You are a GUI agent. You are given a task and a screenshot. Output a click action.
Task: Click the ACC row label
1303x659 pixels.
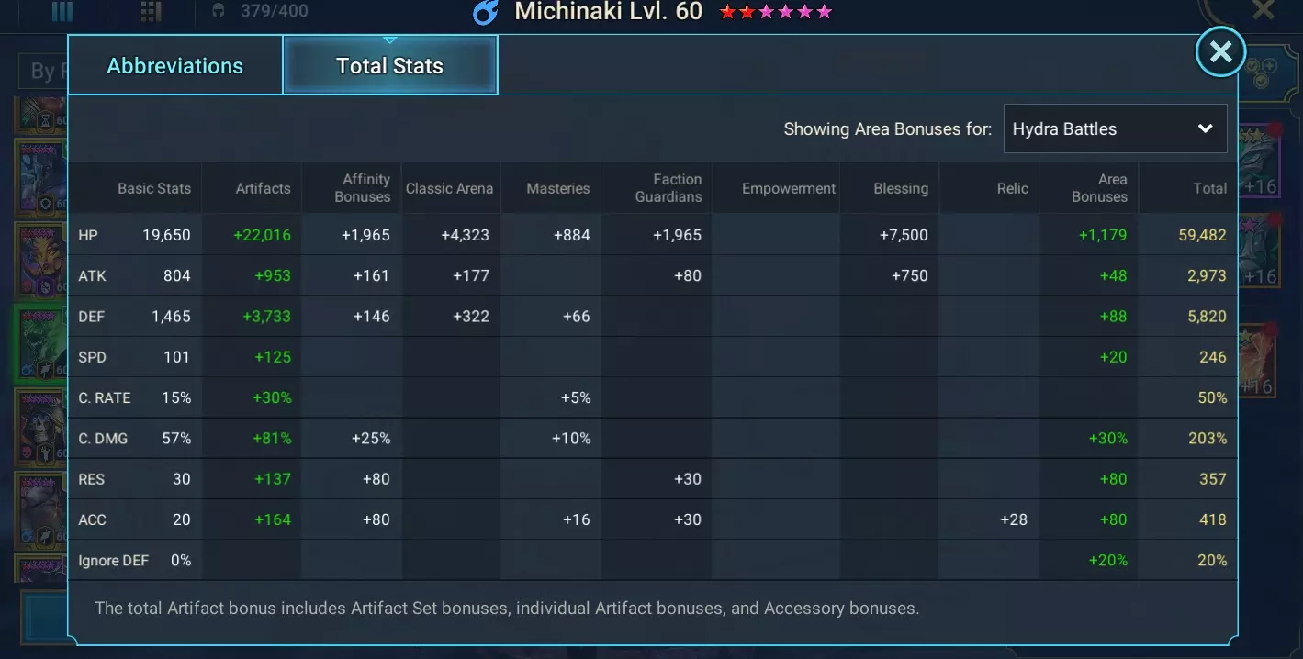click(92, 519)
